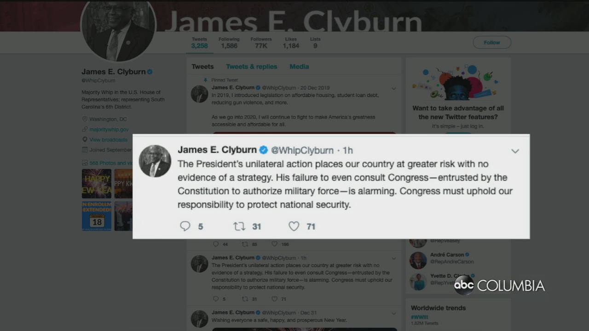Select the Tweets tab
The width and height of the screenshot is (589, 331).
click(x=202, y=67)
